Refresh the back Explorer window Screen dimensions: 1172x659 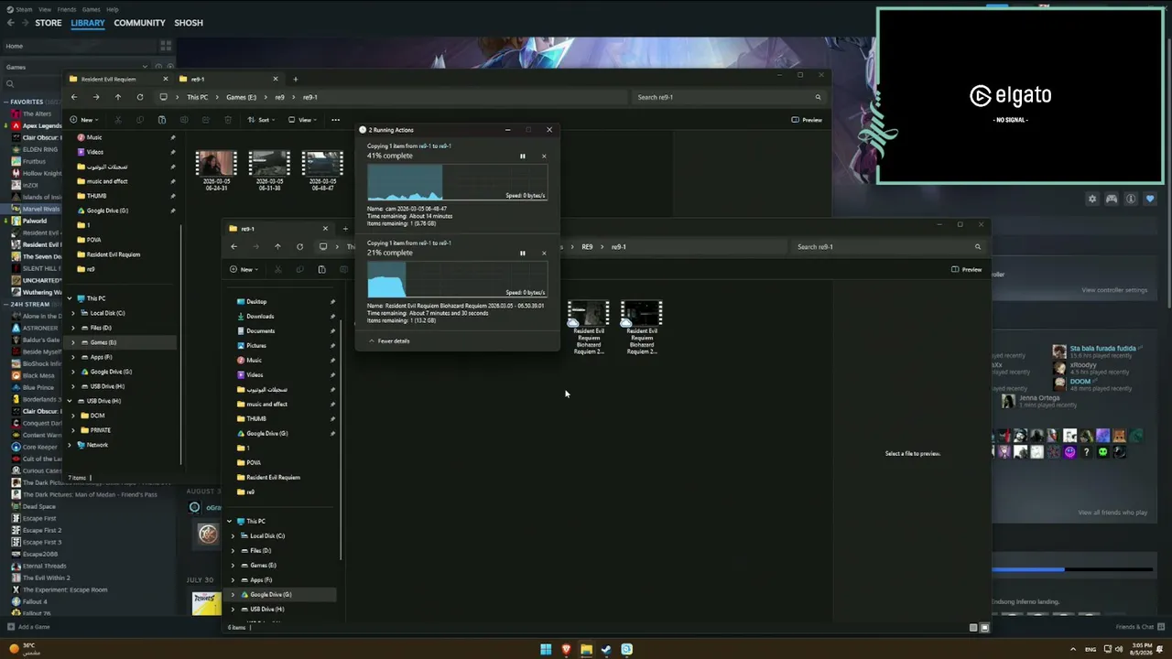coord(140,97)
